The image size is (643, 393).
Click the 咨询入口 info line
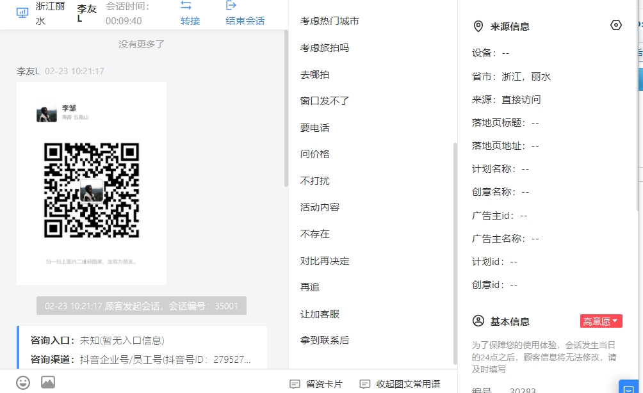(97, 341)
